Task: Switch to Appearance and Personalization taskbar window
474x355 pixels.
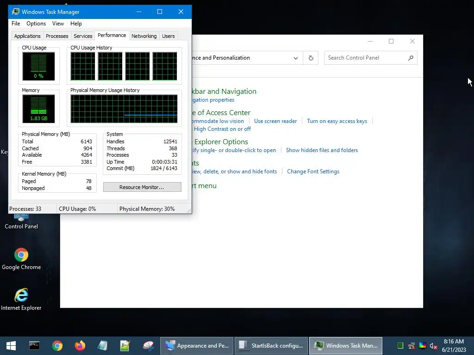Action: point(197,346)
